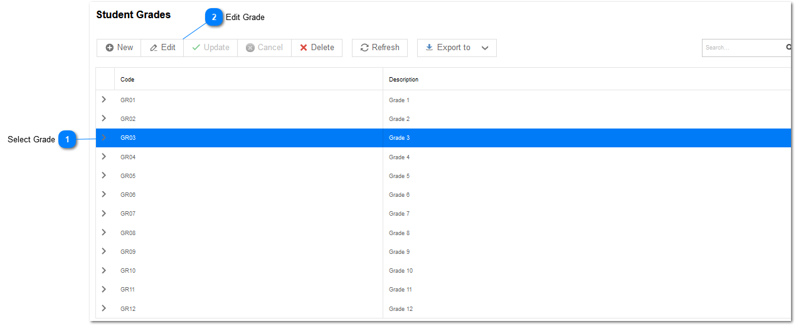Select the GR09 code cell
Image resolution: width=796 pixels, height=326 pixels.
point(248,252)
